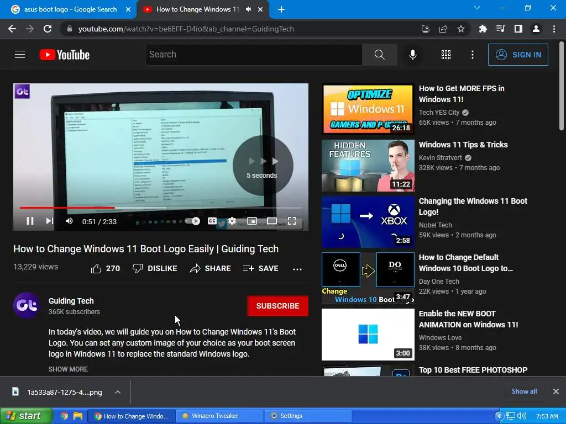This screenshot has height=424, width=566.
Task: Open a new browser tab
Action: [281, 9]
